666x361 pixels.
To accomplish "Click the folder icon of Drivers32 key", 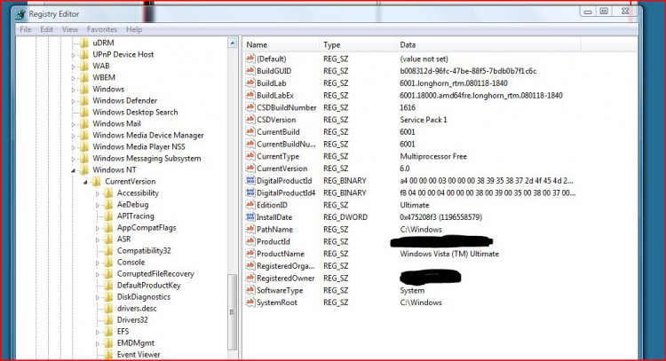I will point(108,320).
